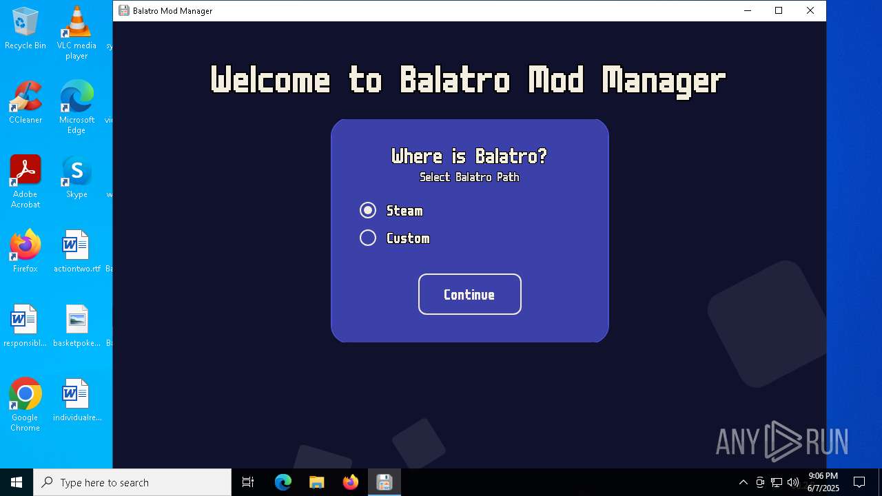Click the taskbar search box
This screenshot has height=496, width=882.
132,482
